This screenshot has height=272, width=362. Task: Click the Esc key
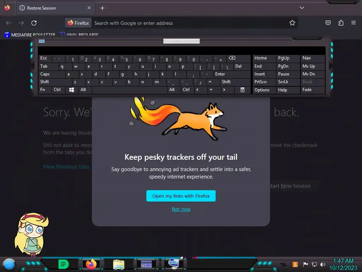pos(45,58)
